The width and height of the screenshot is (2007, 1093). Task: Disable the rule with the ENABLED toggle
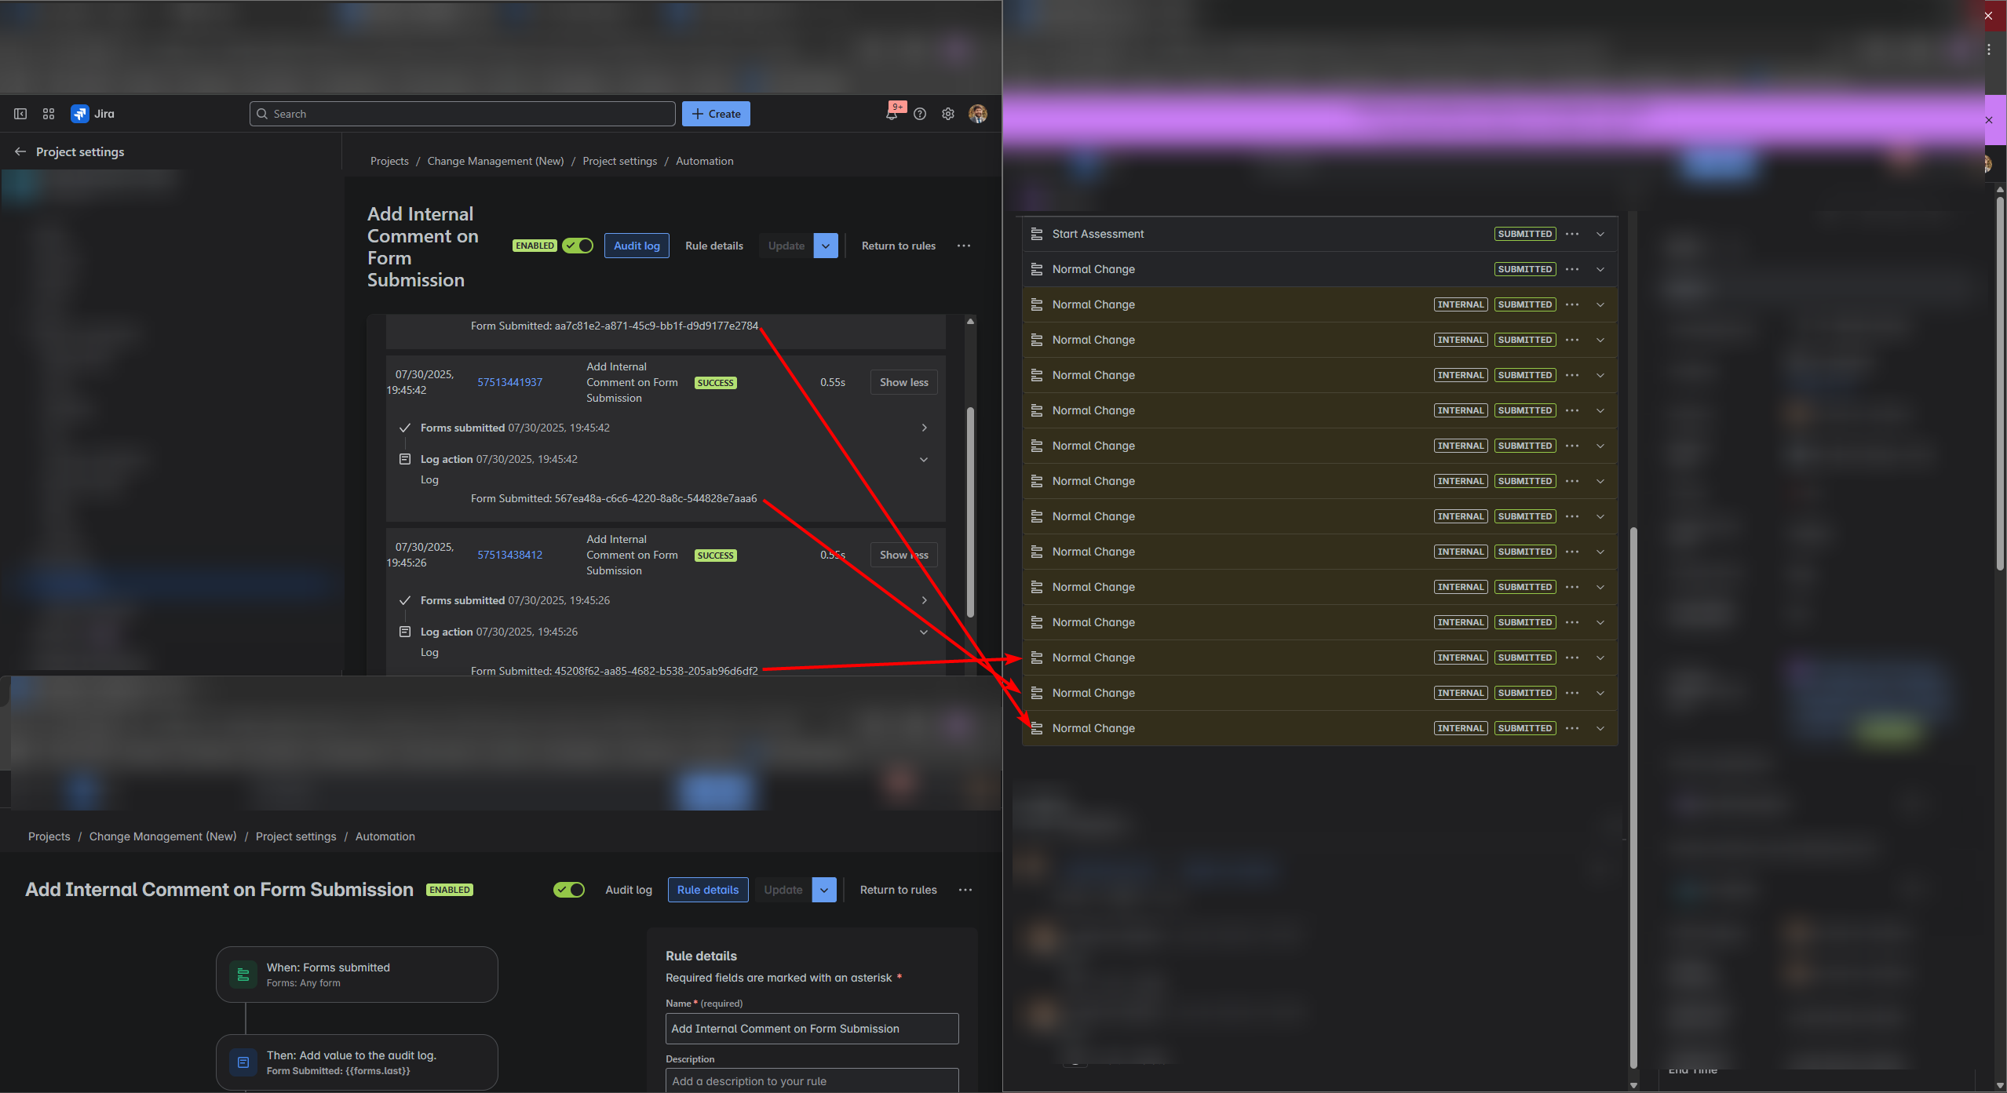[x=577, y=245]
